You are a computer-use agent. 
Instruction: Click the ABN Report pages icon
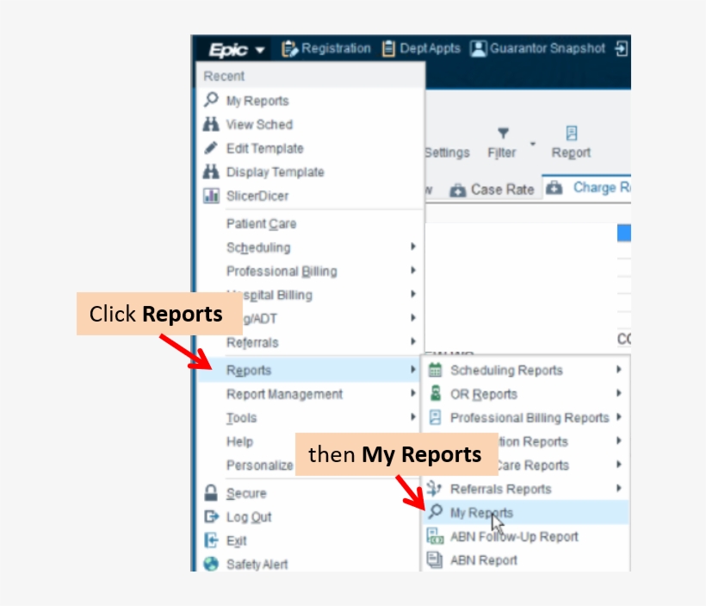pos(435,559)
